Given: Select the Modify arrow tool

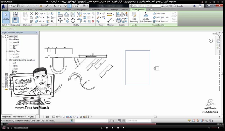Looking at the screenshot, I should (6, 17).
